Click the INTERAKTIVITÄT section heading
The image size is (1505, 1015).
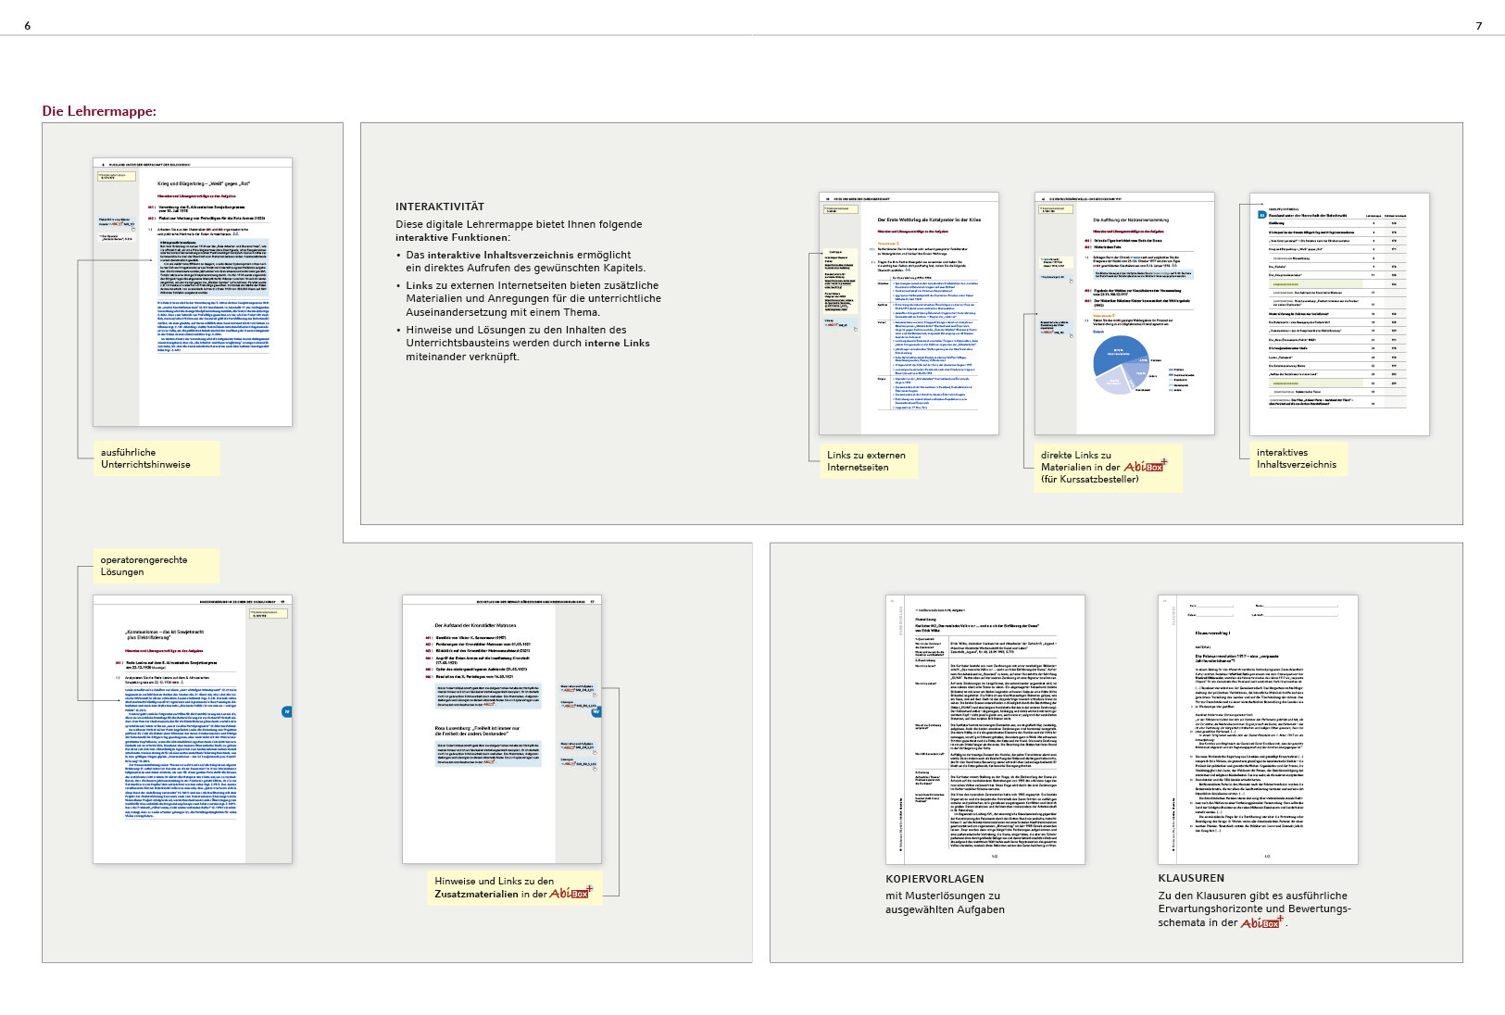point(440,207)
